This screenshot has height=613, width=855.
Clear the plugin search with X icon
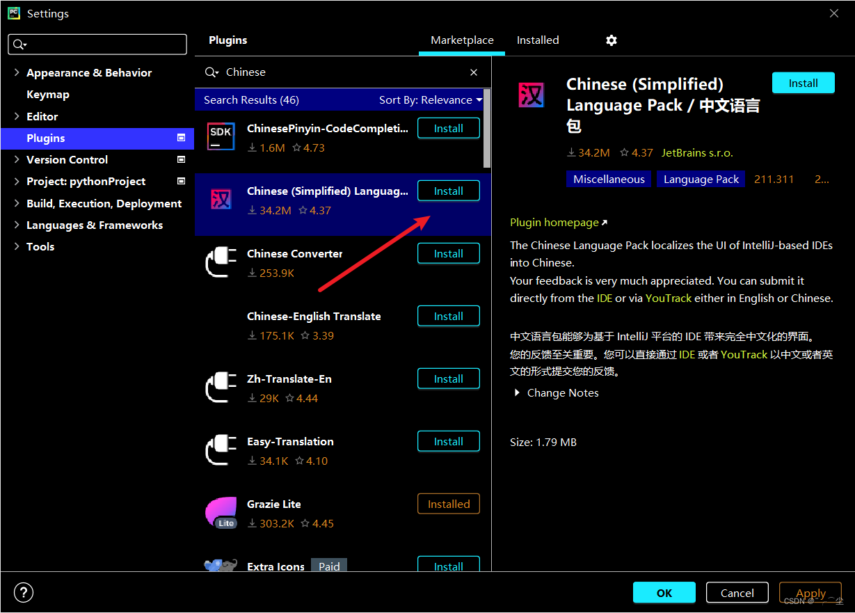click(x=474, y=72)
